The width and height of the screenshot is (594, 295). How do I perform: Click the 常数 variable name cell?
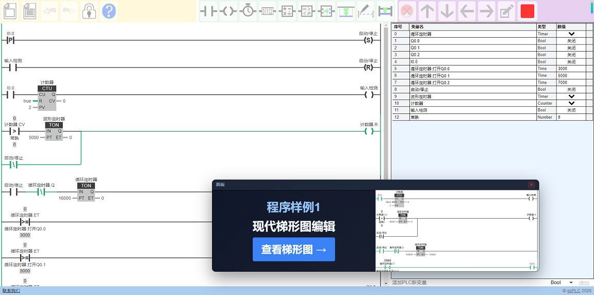pyautogui.click(x=473, y=118)
